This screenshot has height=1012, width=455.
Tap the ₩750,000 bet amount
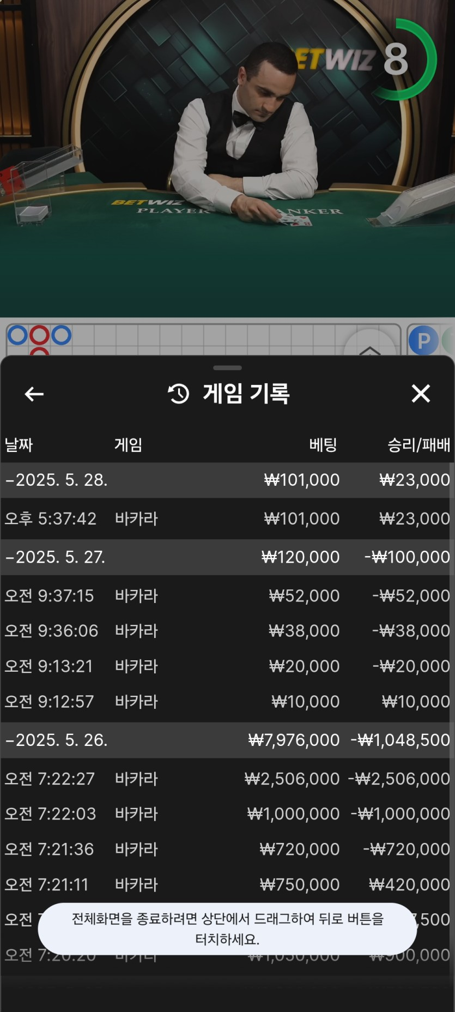pos(300,885)
